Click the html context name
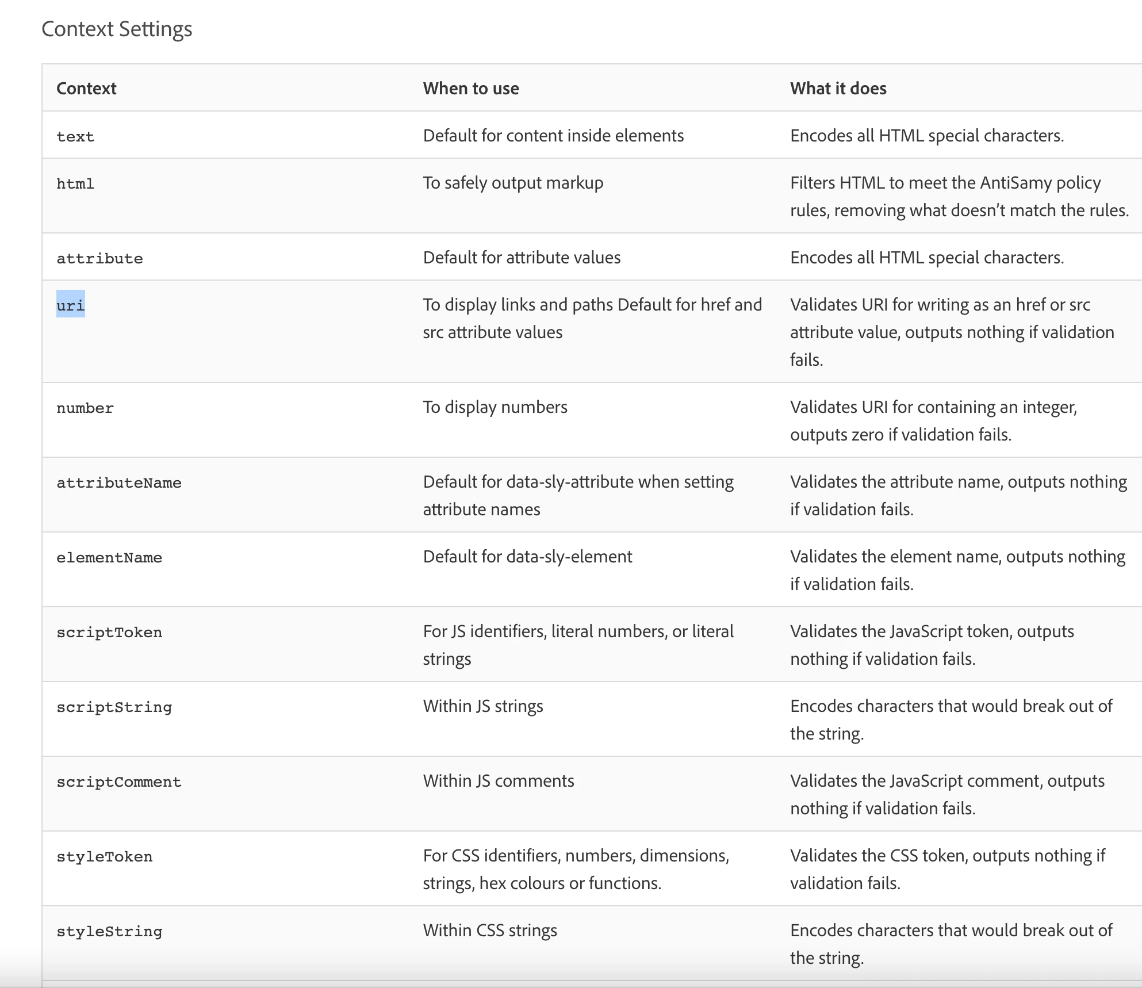 click(75, 184)
